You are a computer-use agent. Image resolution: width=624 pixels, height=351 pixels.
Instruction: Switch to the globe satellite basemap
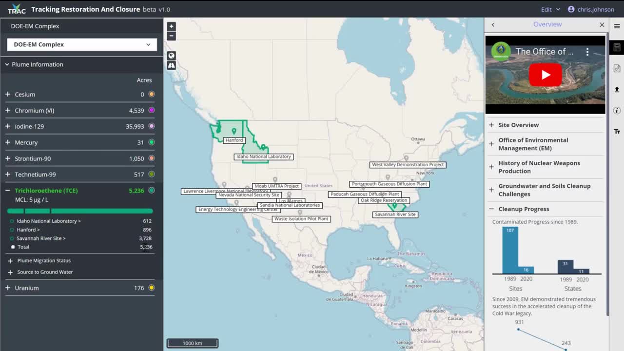[x=171, y=56]
